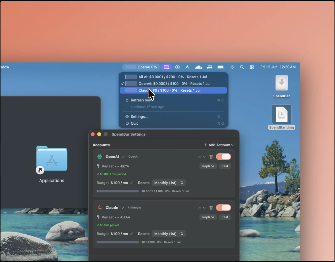Select the highlighted Claude budget entry
This screenshot has width=335, height=262.
tap(173, 90)
